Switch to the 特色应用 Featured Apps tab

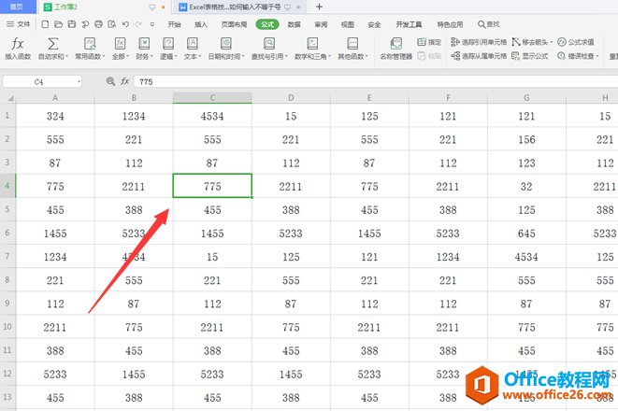(x=450, y=24)
